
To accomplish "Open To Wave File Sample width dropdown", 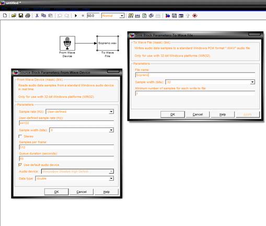I will pos(210,82).
